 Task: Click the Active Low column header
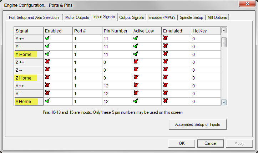[x=147, y=31]
